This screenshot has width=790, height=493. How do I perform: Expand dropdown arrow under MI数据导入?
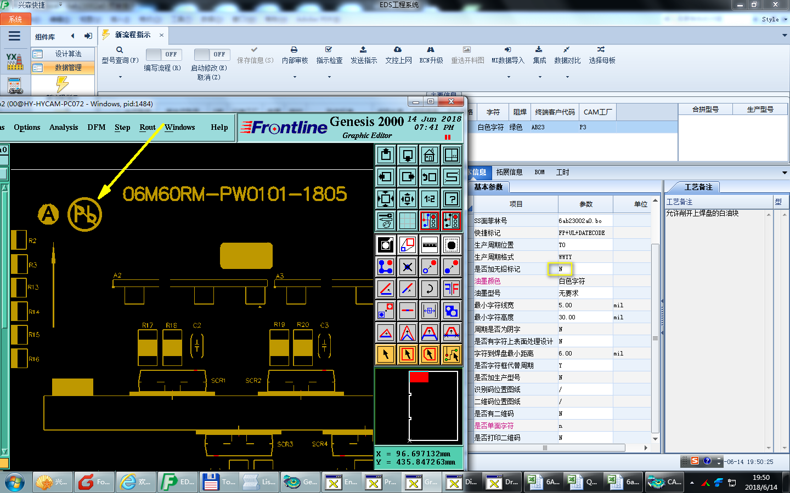508,77
